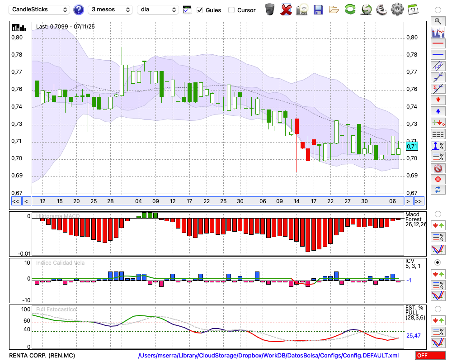The height and width of the screenshot is (362, 452).
Task: Select the red horizontal line tool
Action: pos(438,44)
